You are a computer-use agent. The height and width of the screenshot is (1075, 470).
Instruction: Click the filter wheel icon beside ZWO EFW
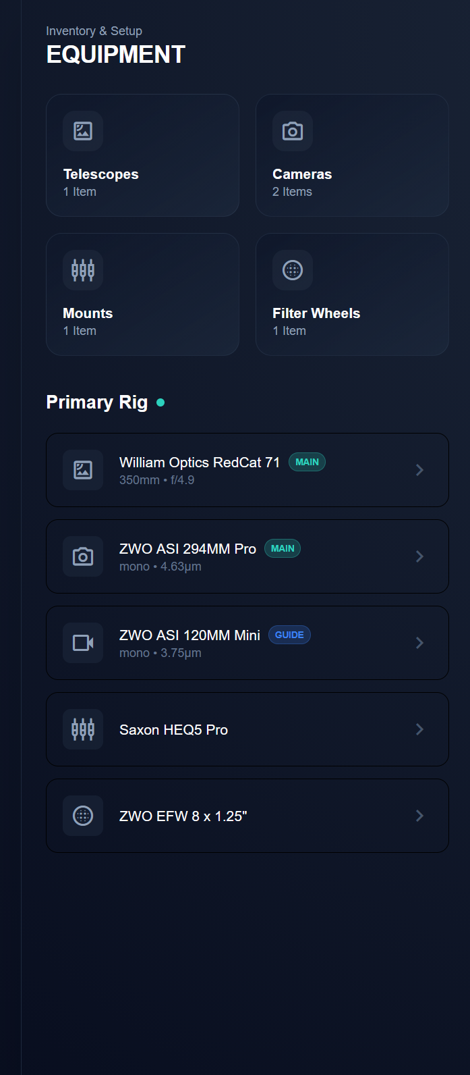coord(82,815)
